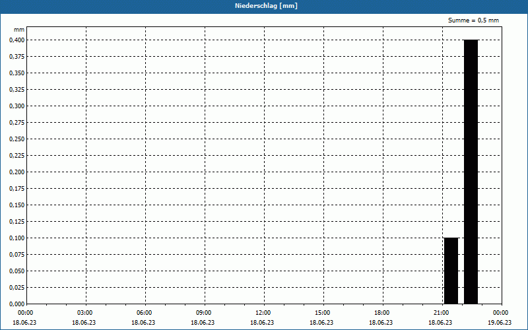Click the 0,225 y-axis value

tap(17, 156)
